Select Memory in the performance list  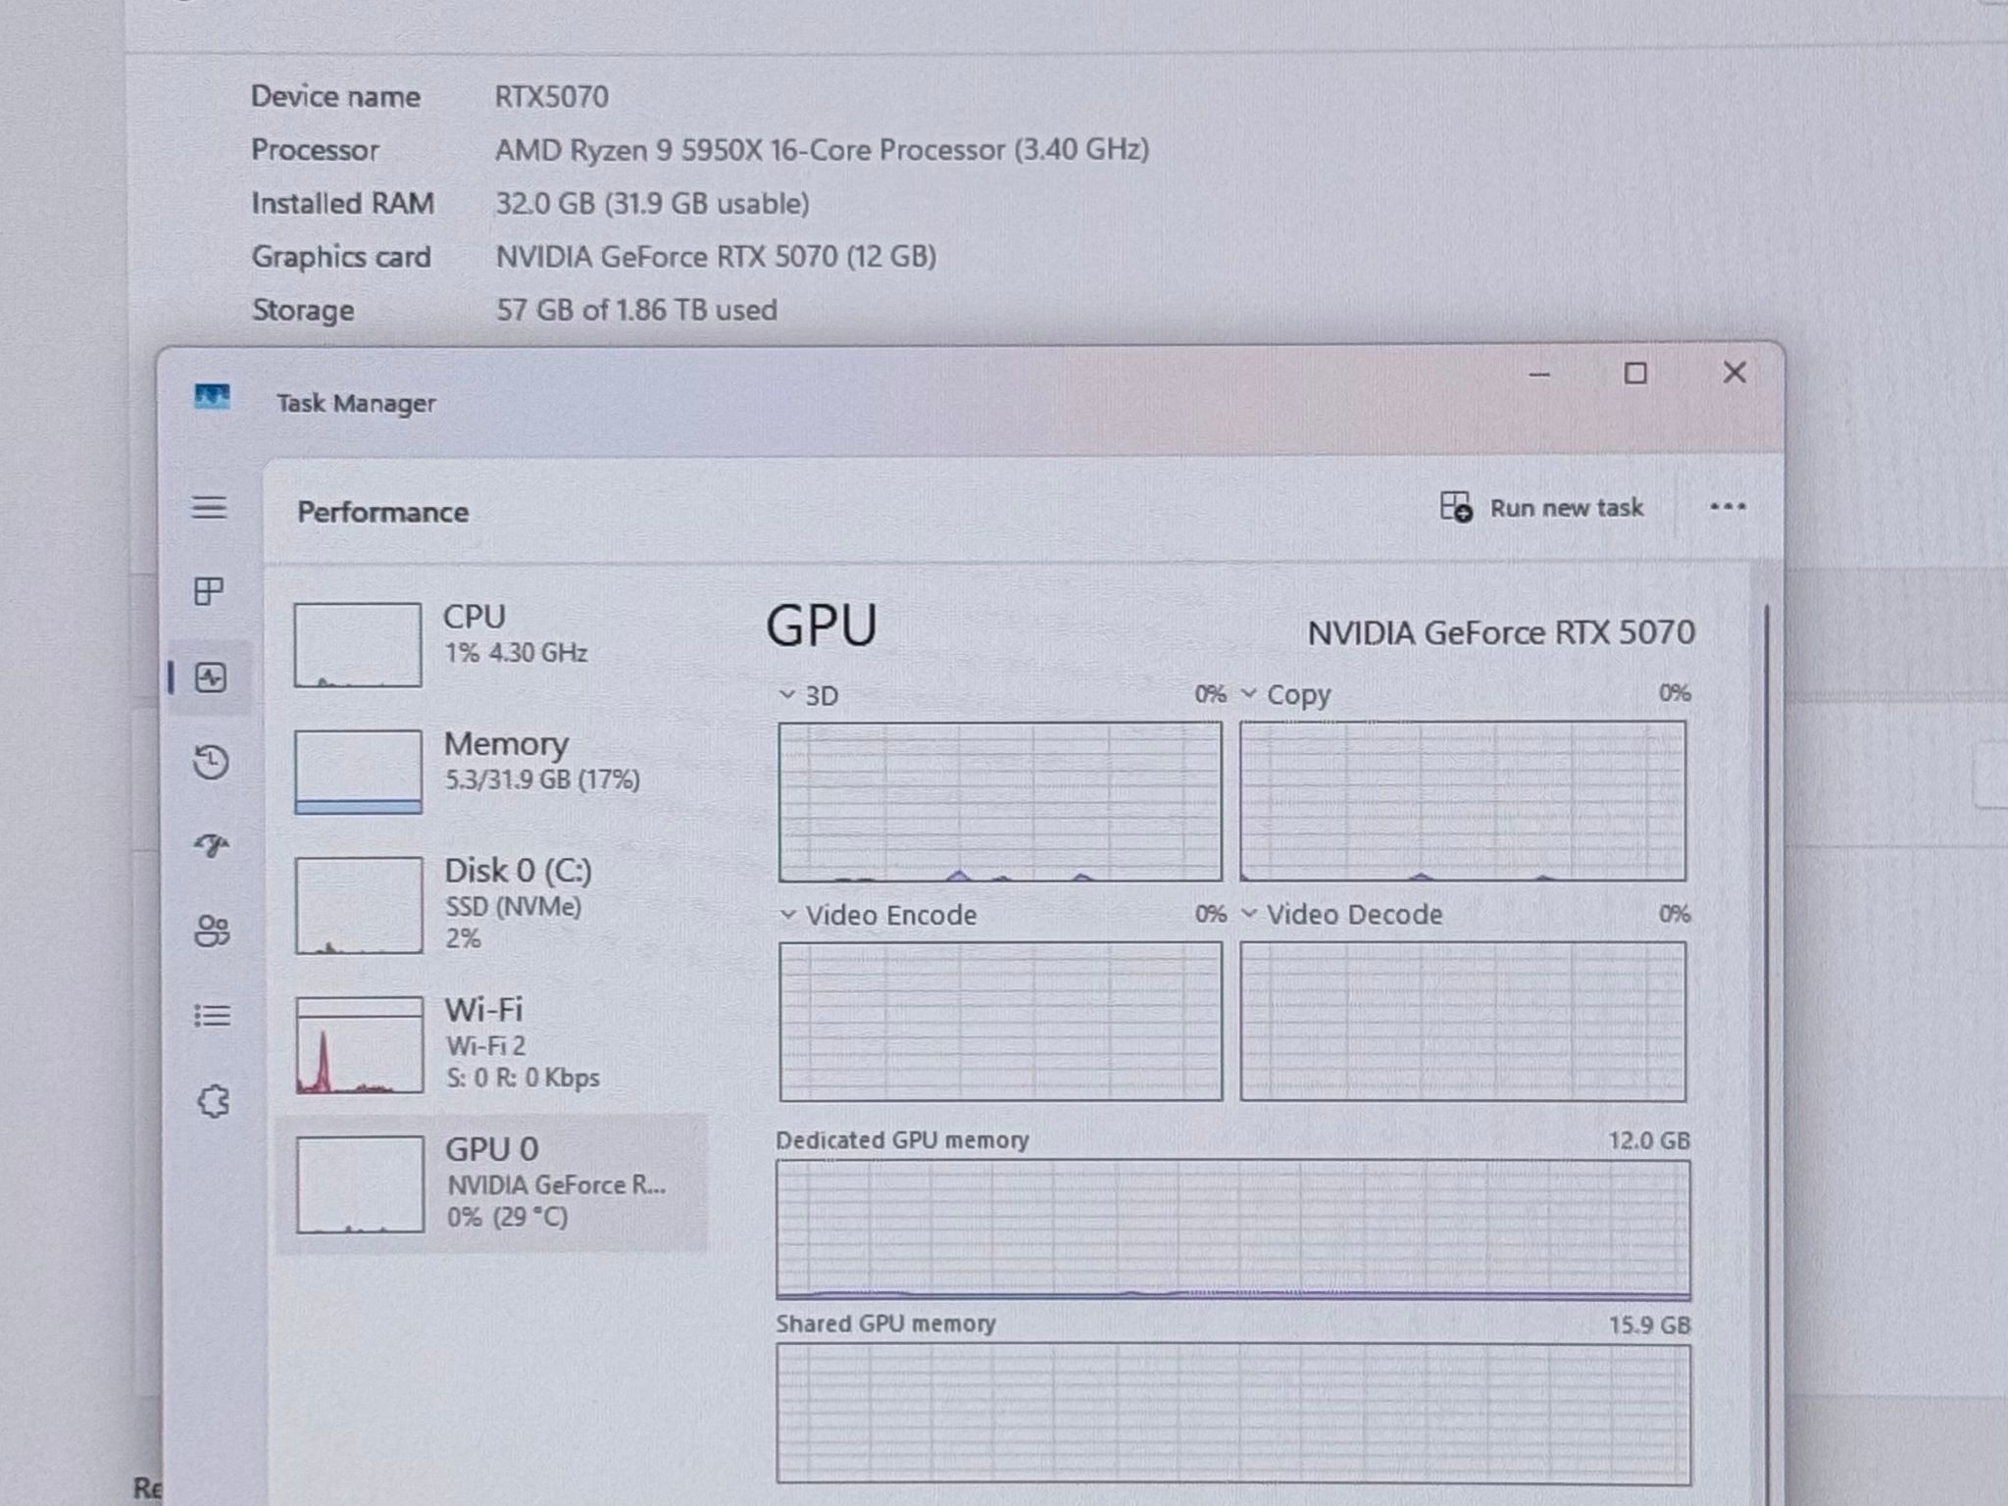490,772
